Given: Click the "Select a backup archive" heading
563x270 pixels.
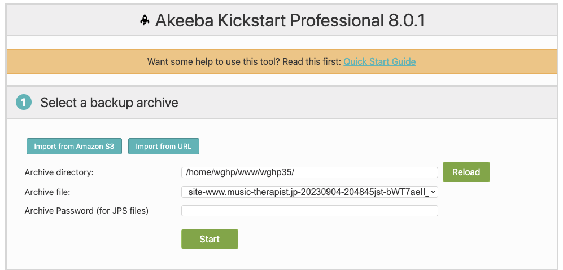Looking at the screenshot, I should click(x=109, y=103).
